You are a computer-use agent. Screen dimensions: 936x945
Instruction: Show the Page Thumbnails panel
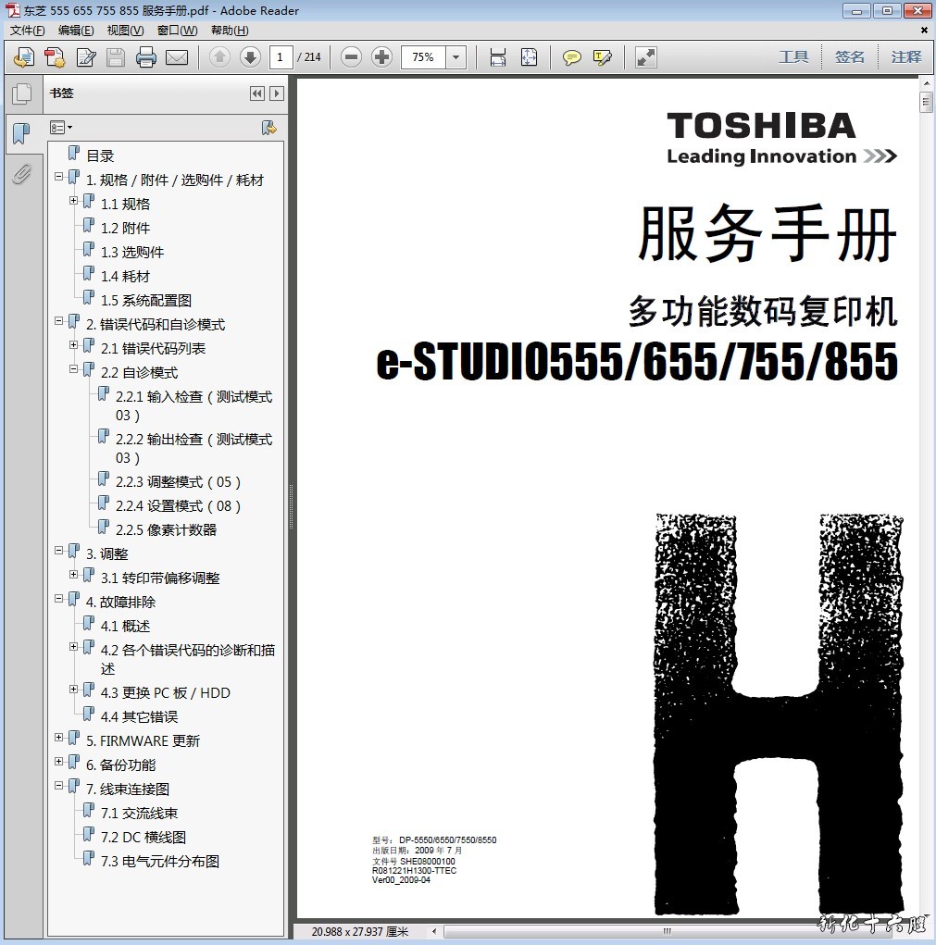point(21,93)
